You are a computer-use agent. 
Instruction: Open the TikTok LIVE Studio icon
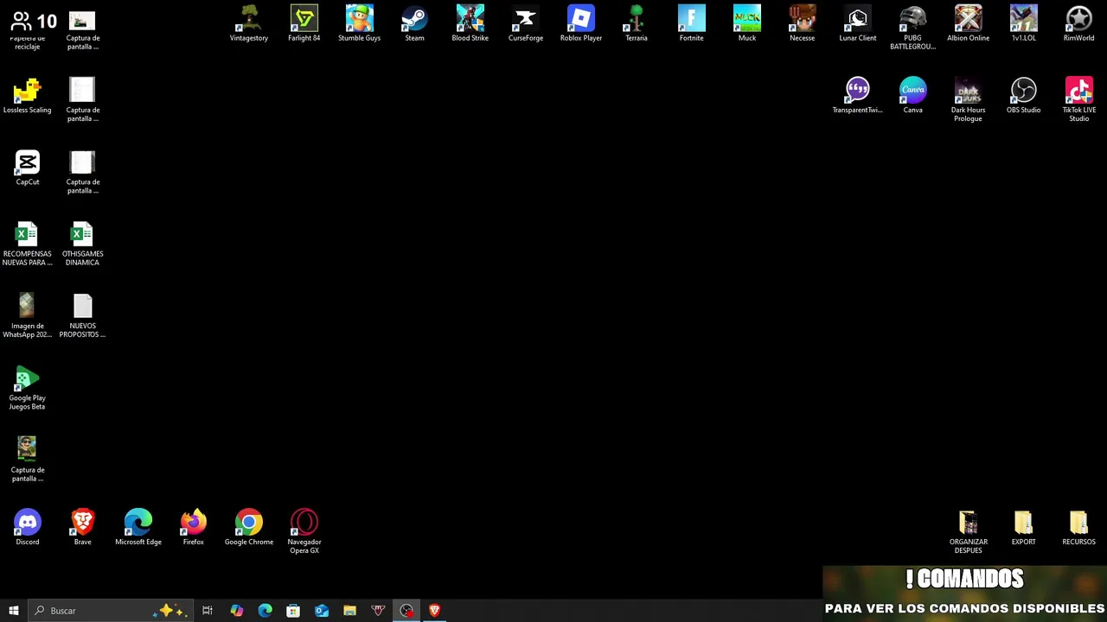(1079, 99)
